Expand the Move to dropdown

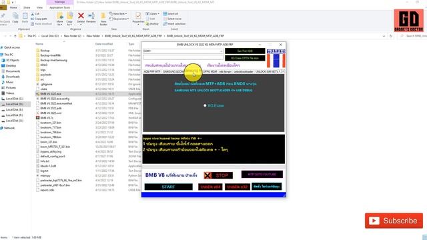click(59, 25)
